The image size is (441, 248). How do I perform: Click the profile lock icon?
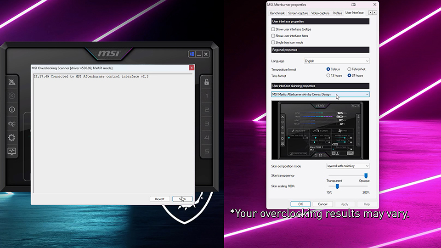pyautogui.click(x=207, y=82)
